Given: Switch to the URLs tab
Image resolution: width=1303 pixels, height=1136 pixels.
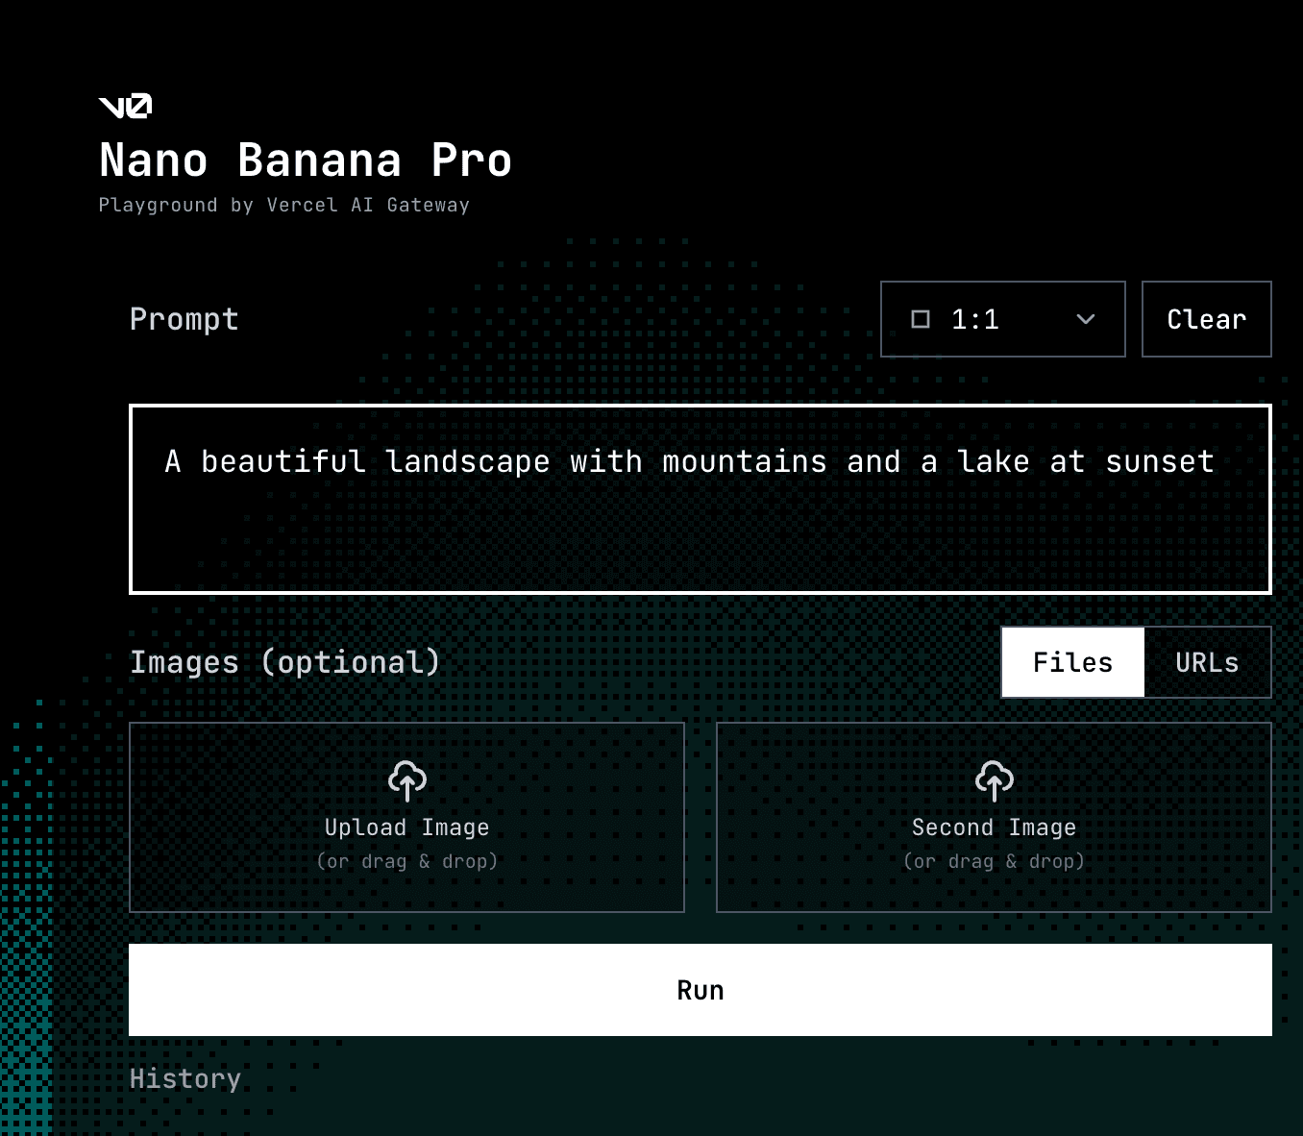Looking at the screenshot, I should [x=1207, y=662].
